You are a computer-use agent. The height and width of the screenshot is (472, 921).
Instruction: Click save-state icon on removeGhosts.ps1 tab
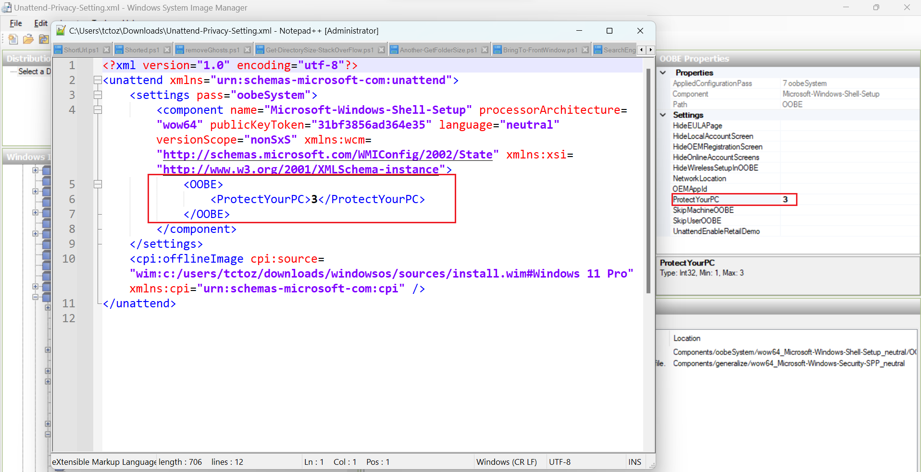pos(180,50)
